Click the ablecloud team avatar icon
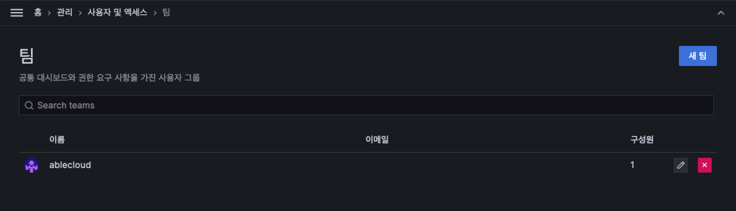The width and height of the screenshot is (736, 211). pos(31,166)
